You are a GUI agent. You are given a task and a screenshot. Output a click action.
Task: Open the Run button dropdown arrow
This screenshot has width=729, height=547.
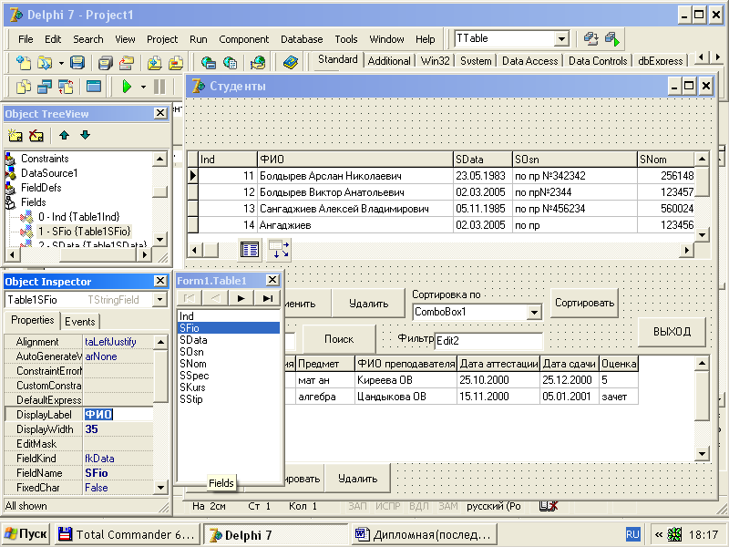143,87
